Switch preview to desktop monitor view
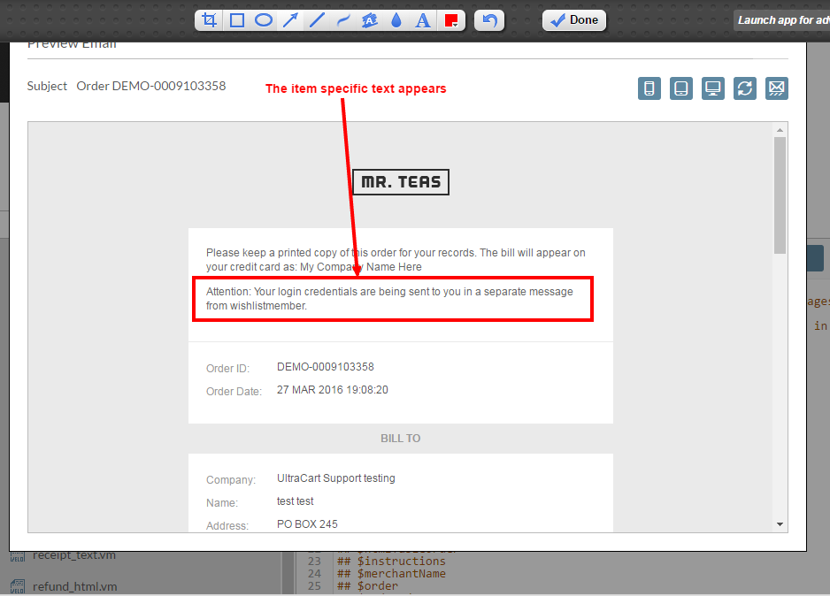 (712, 88)
